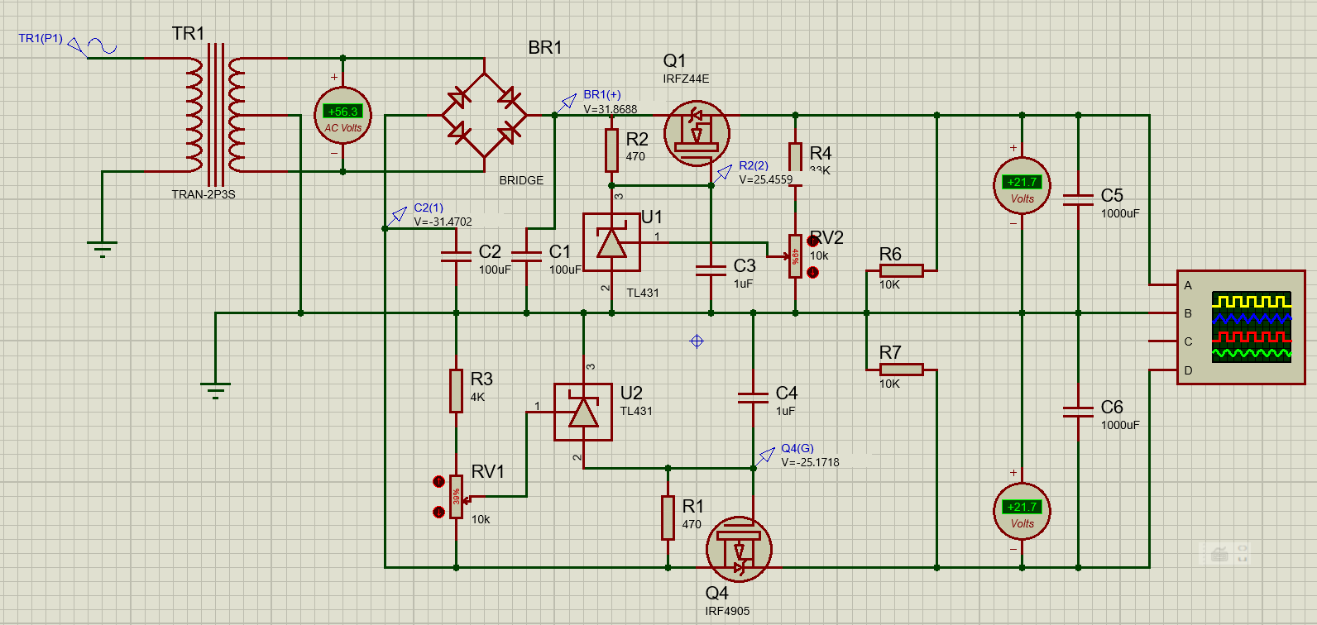This screenshot has width=1317, height=625.
Task: Select the ground symbol under the transformer primary
Action: 102,249
